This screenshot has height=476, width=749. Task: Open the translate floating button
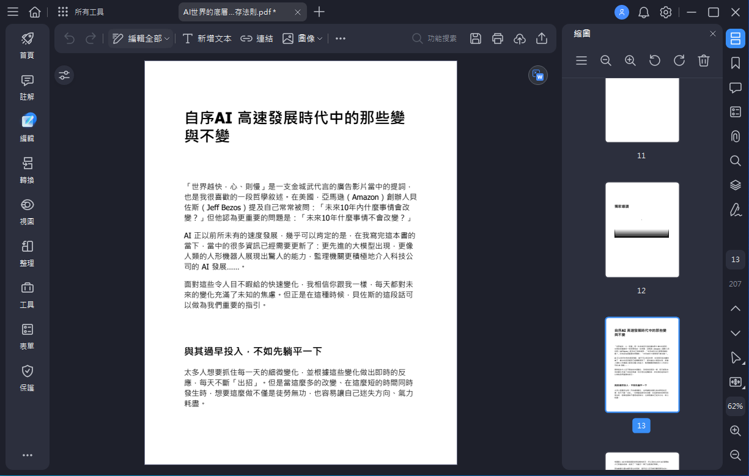pos(538,75)
